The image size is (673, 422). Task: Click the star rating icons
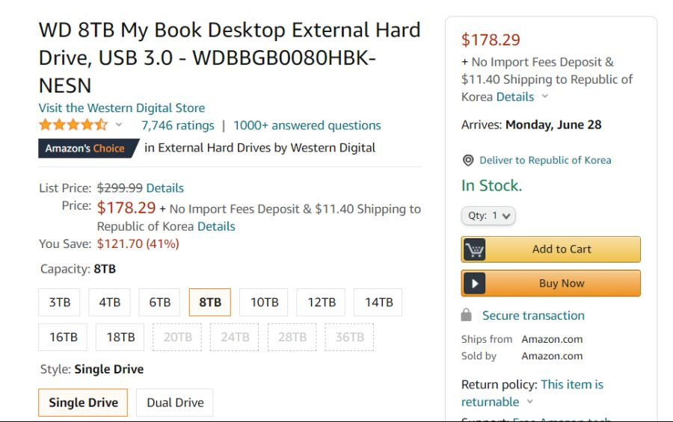[73, 125]
